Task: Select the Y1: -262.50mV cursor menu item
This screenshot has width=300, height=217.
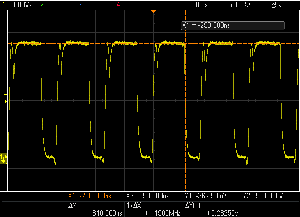Action: pyautogui.click(x=206, y=197)
